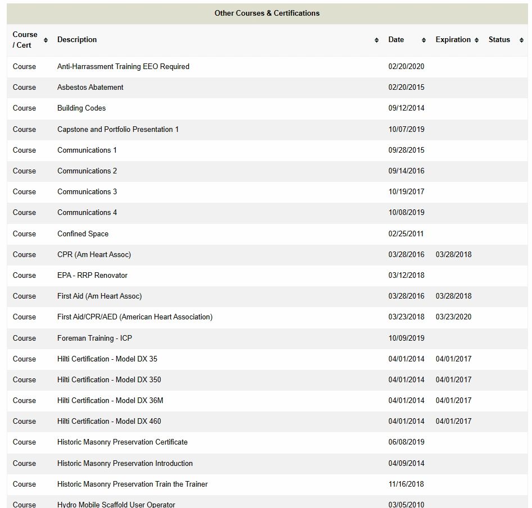Click the date 03/12/2018
This screenshot has width=532, height=508.
pyautogui.click(x=406, y=276)
